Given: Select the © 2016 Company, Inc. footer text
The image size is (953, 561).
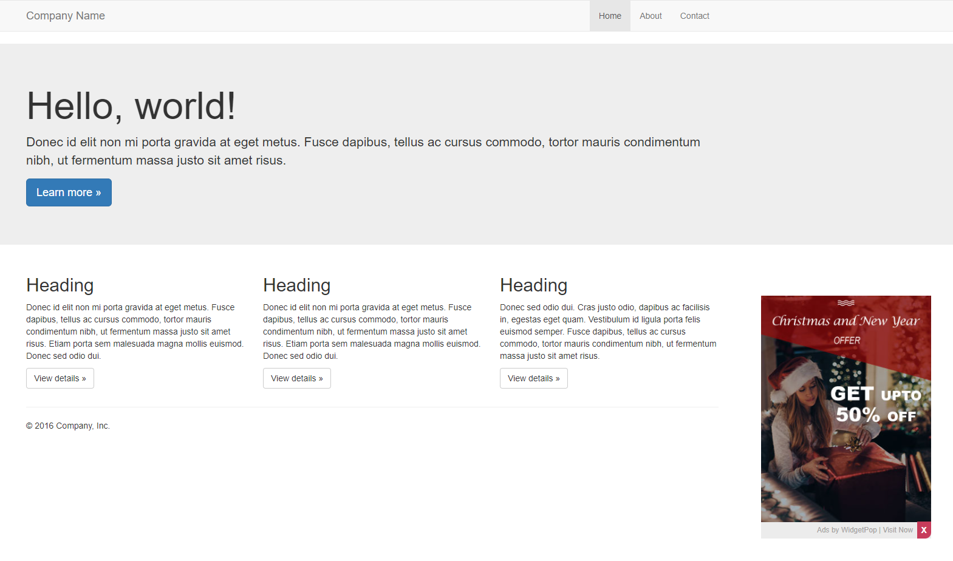Looking at the screenshot, I should coord(68,426).
